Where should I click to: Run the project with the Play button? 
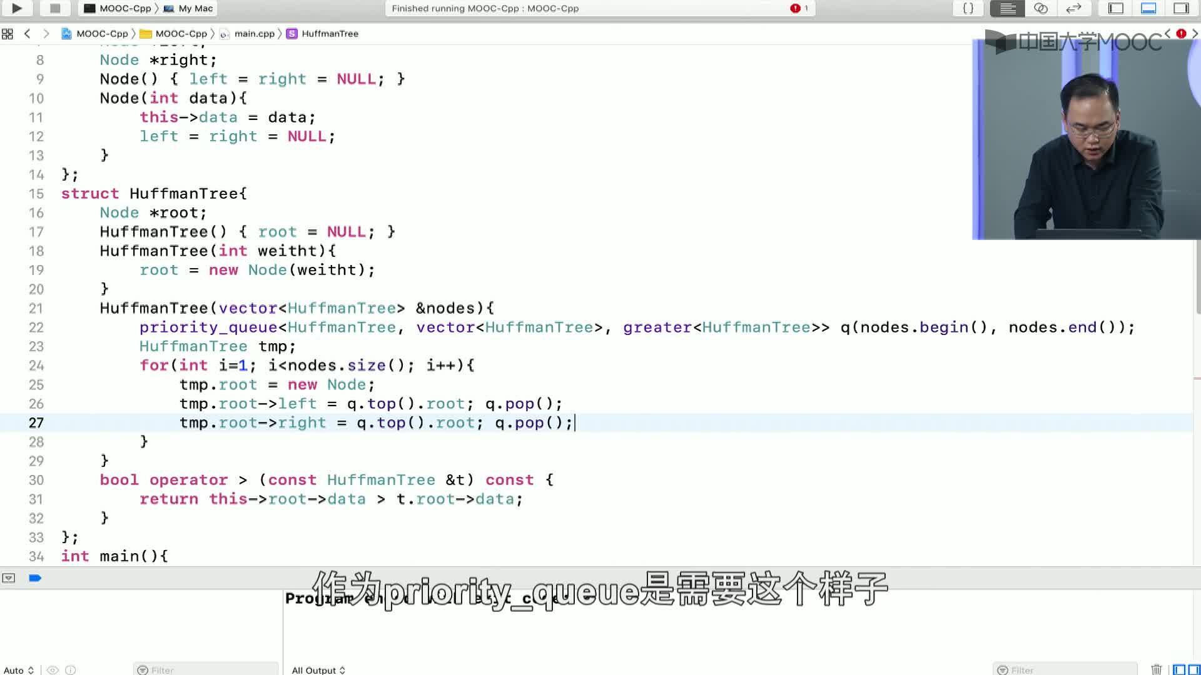pos(17,8)
